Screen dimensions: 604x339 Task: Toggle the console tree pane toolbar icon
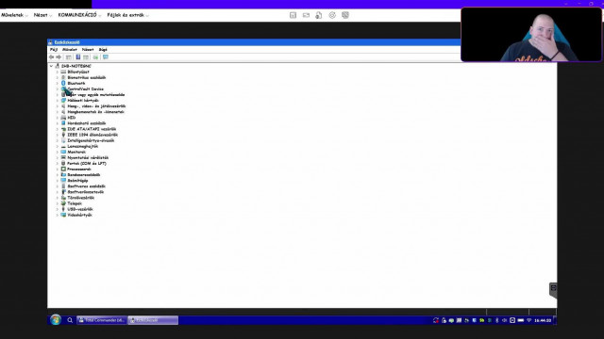coord(69,57)
